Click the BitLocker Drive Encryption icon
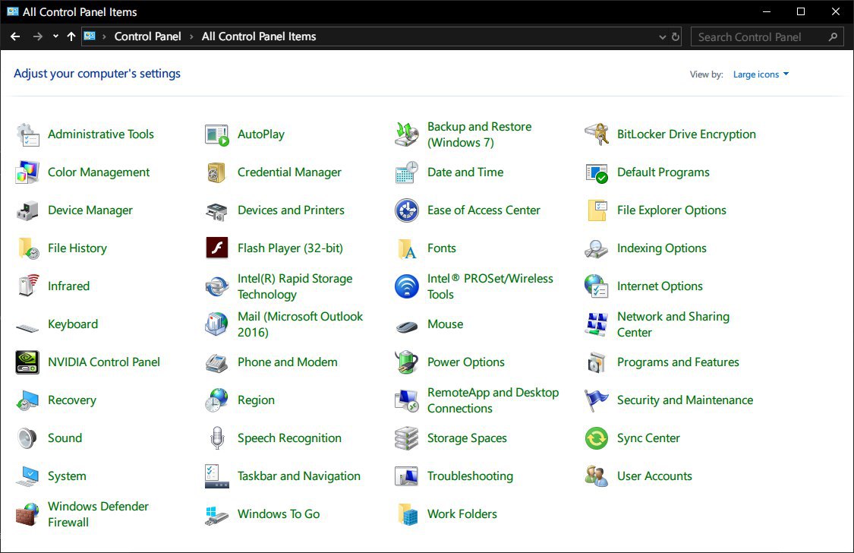This screenshot has width=854, height=553. (597, 134)
